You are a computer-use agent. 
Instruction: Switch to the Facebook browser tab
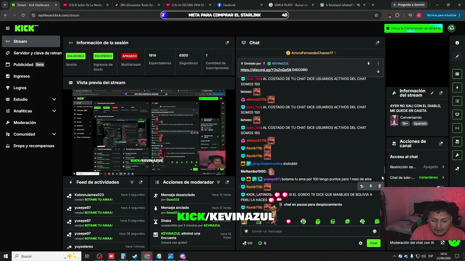pos(240,5)
